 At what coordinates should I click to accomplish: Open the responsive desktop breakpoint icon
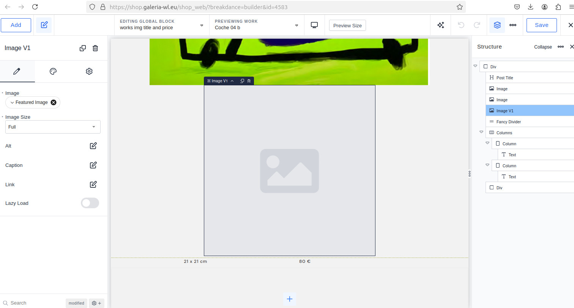pyautogui.click(x=314, y=25)
